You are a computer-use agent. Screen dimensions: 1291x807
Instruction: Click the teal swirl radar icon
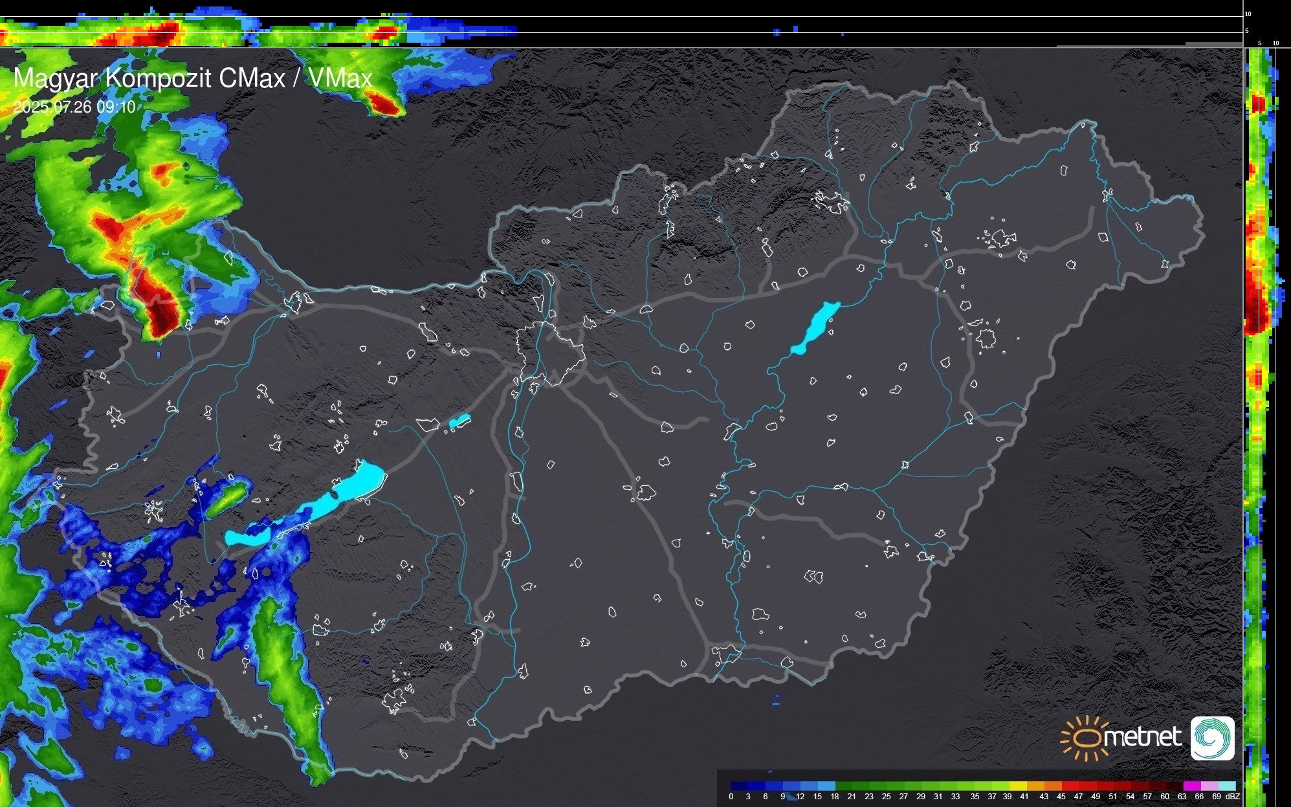[1212, 738]
